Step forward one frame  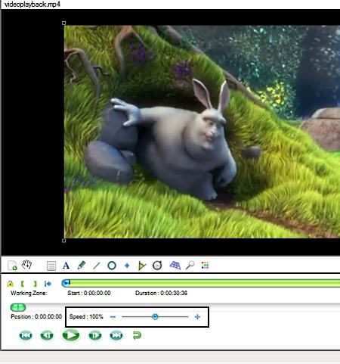[x=95, y=335]
